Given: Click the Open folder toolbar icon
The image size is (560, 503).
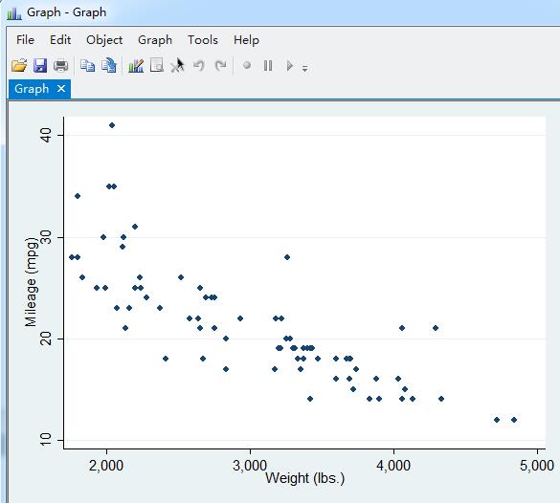Looking at the screenshot, I should click(x=19, y=66).
